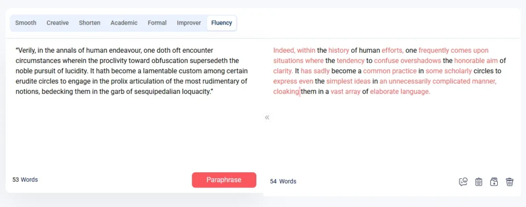Select highlighted word "tendency" for alternatives
526x207 pixels.
pos(350,61)
